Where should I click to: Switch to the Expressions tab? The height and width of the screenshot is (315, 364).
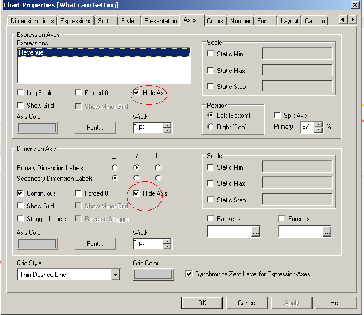(x=76, y=21)
